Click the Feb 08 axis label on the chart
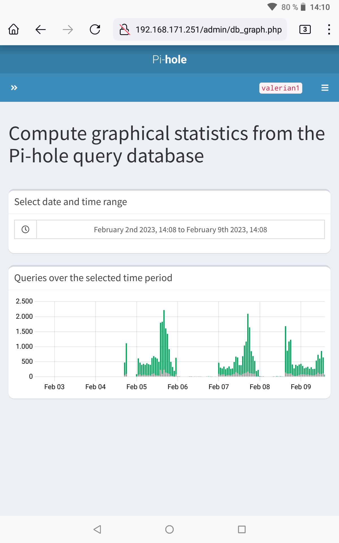Screen dimensions: 339x543 click(260, 387)
